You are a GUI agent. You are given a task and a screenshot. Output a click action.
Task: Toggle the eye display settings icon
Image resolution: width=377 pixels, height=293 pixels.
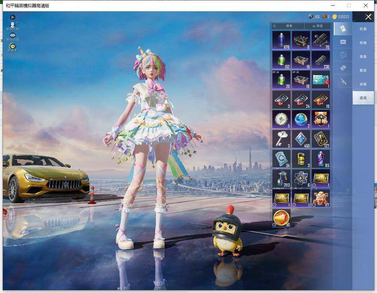(x=12, y=37)
